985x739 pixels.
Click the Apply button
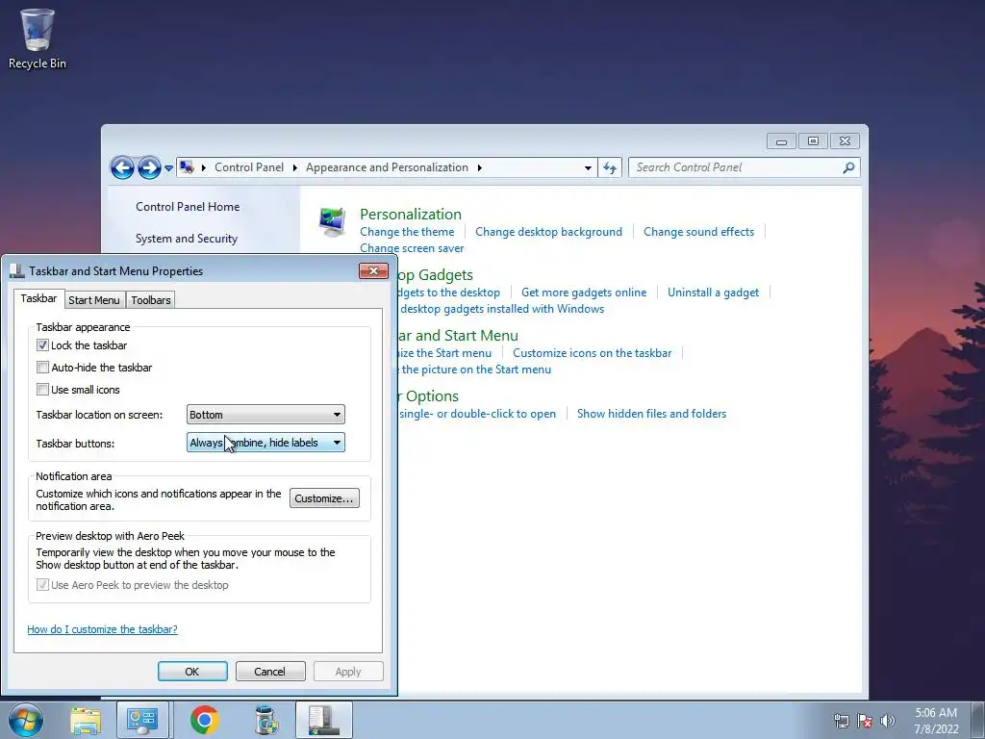click(x=348, y=671)
